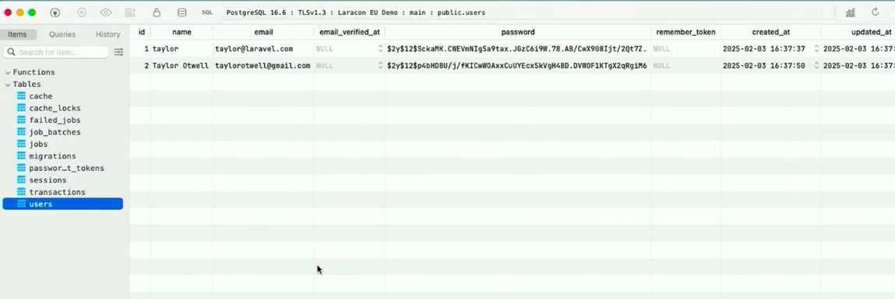Viewport: 895px width, 299px height.
Task: Toggle the padlock safe mode icon
Action: pos(157,12)
